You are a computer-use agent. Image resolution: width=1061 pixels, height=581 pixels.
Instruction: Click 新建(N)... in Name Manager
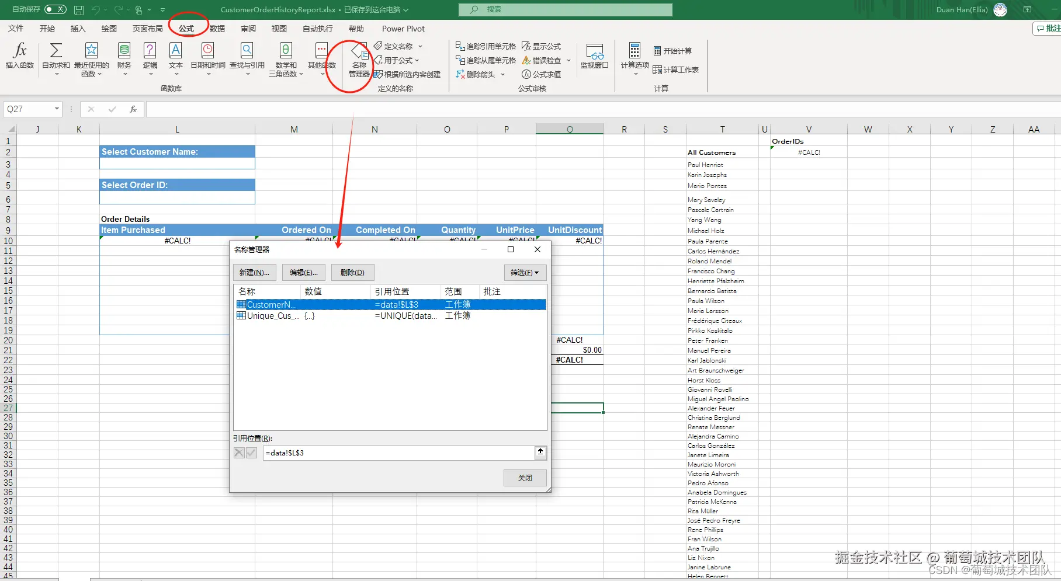pos(254,273)
